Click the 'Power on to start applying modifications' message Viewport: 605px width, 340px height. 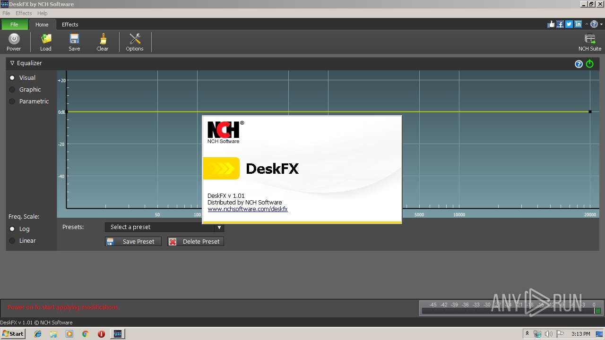pyautogui.click(x=63, y=307)
